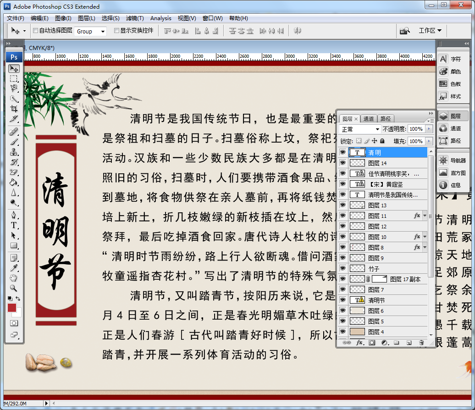Click the Paint Bucket tool
The width and height of the screenshot is (475, 410).
(14, 182)
